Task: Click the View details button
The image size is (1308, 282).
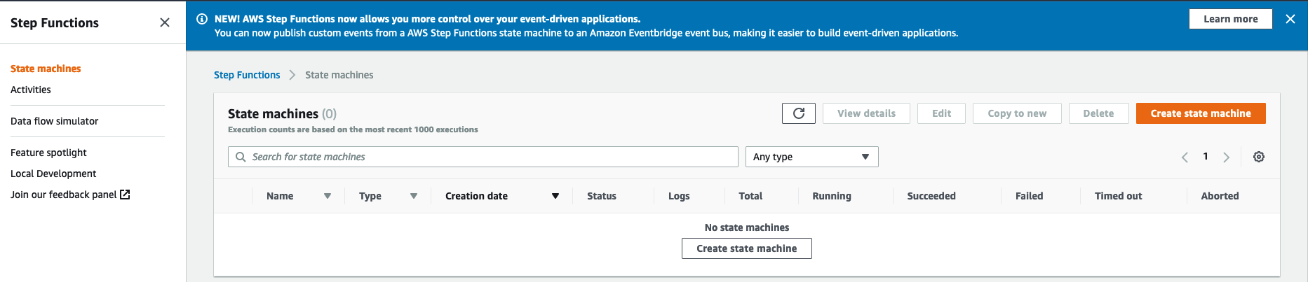Action: pyautogui.click(x=866, y=113)
